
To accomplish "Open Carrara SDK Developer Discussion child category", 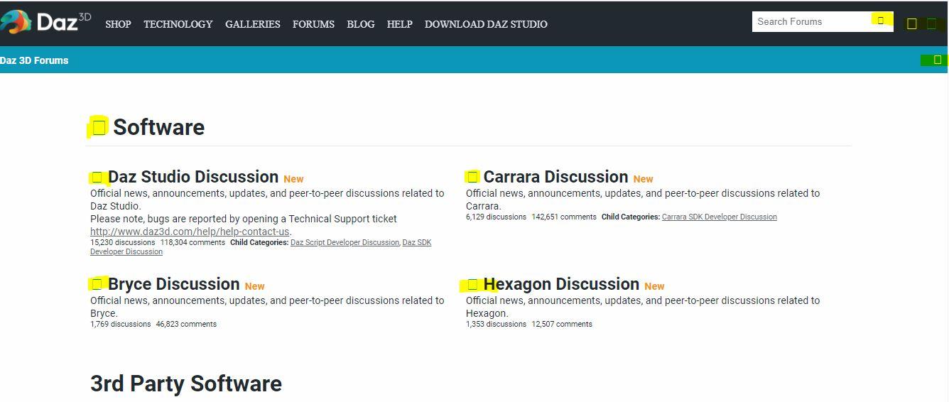I will 719,217.
